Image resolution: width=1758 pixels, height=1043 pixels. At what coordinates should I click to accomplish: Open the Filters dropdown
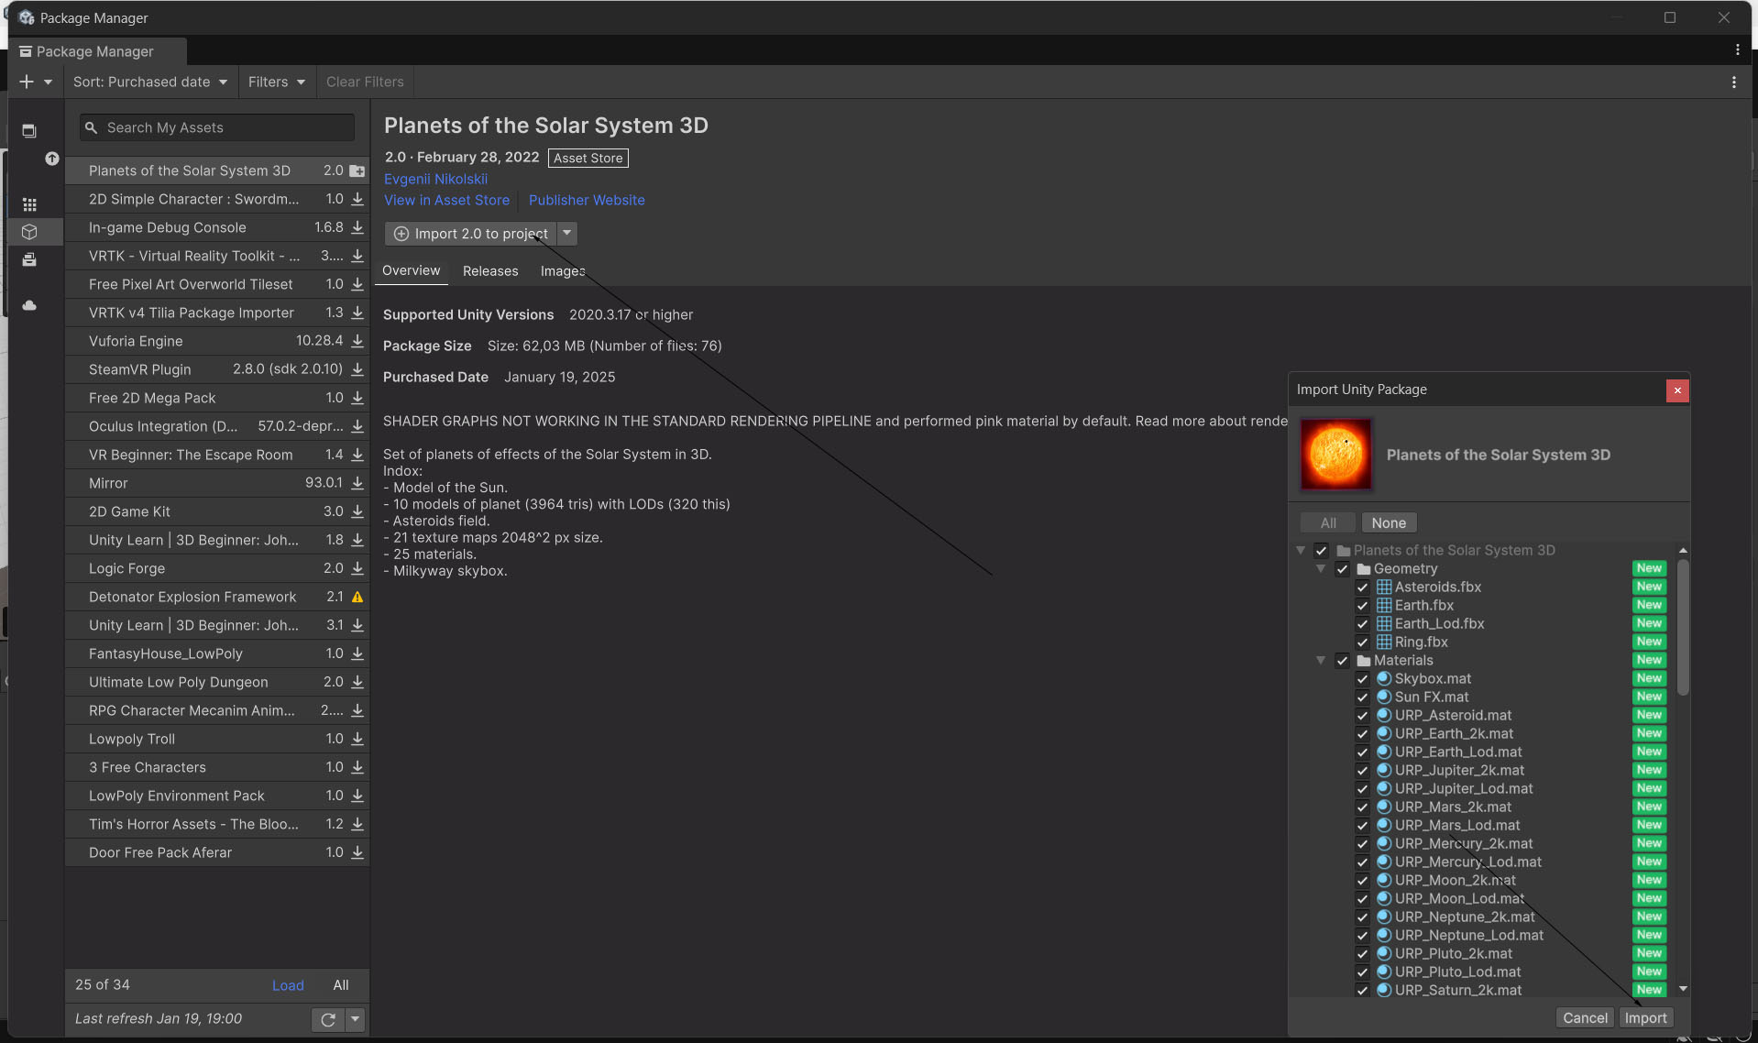coord(276,82)
